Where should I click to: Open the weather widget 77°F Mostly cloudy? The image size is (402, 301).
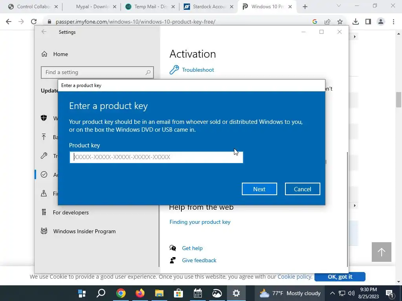pos(290,293)
